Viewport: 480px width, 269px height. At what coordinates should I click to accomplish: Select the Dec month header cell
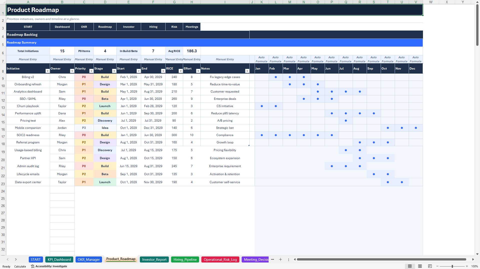click(x=416, y=69)
